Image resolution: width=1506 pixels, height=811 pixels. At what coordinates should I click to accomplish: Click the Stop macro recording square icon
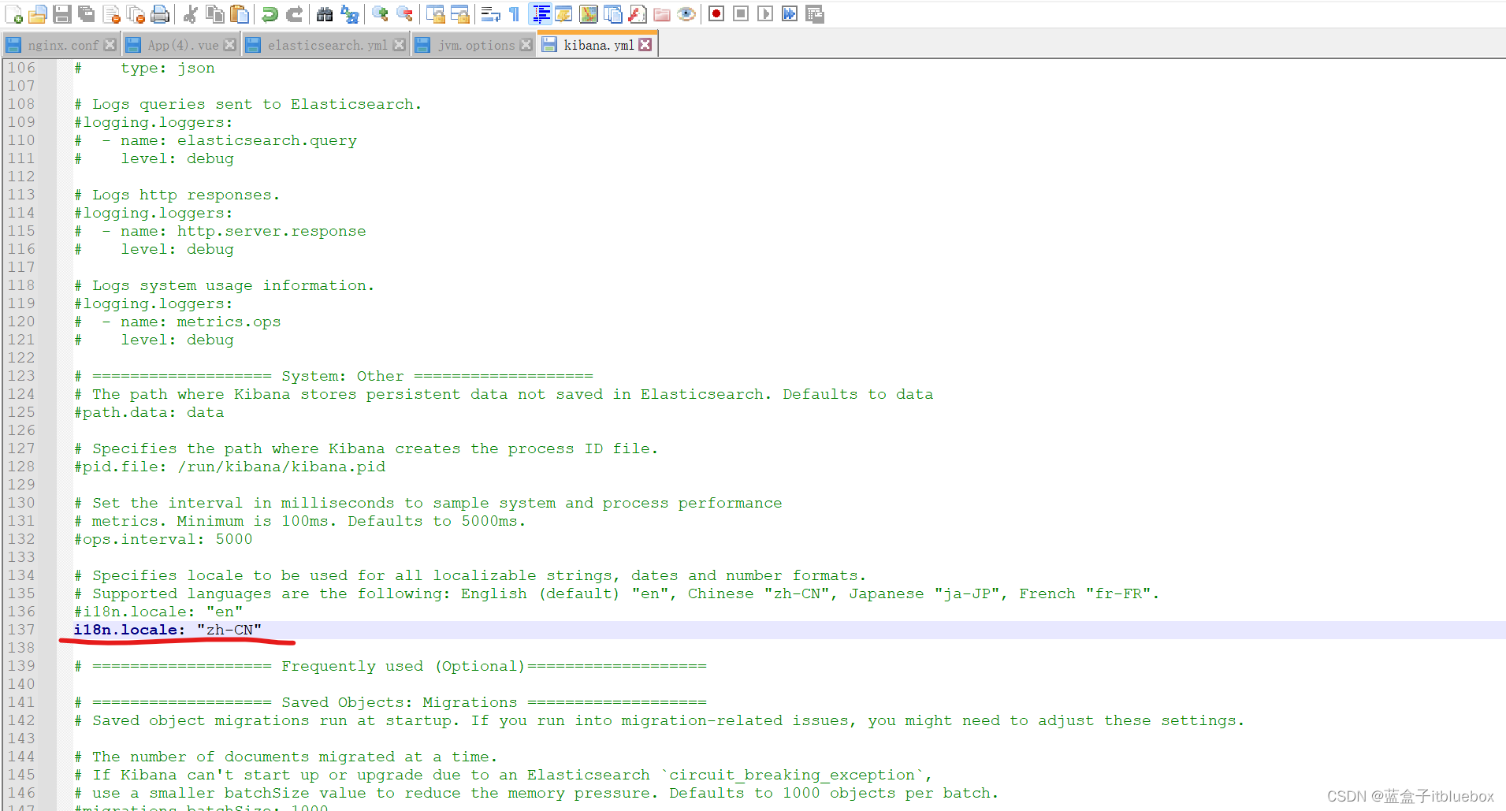[740, 14]
